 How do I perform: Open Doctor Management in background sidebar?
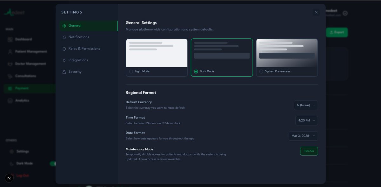(x=30, y=64)
